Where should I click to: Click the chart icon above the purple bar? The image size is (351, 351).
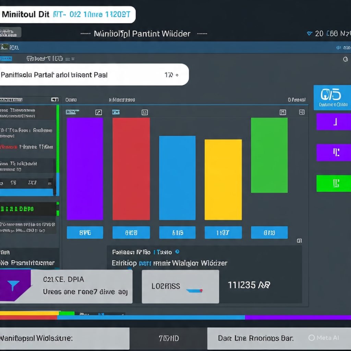pos(98,112)
